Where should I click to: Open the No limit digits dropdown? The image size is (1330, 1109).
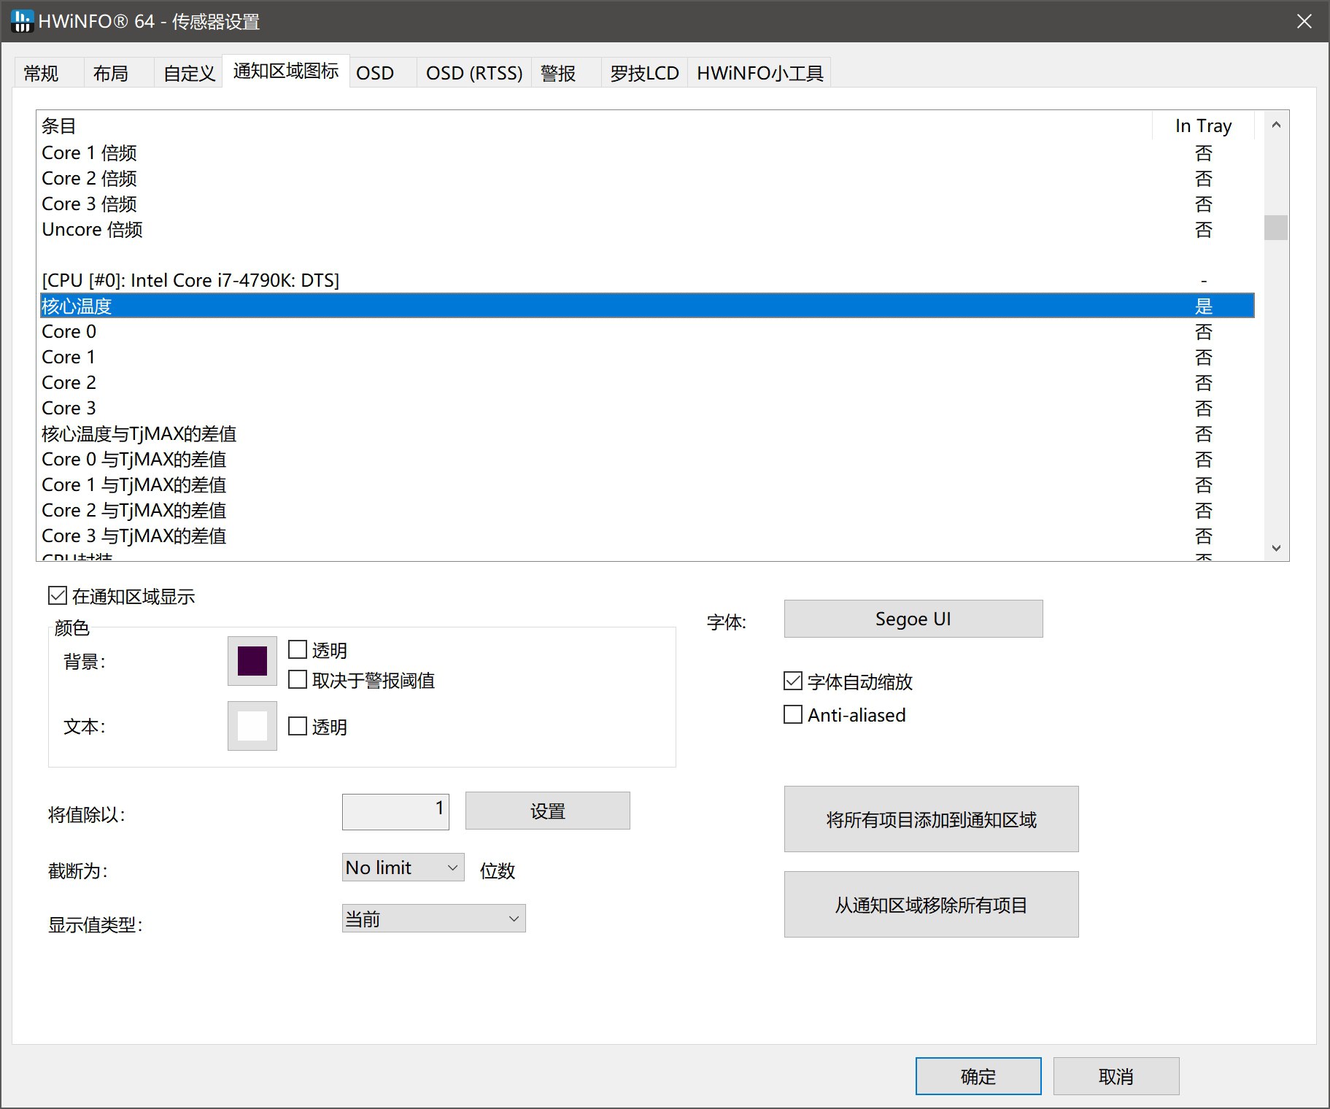click(x=403, y=868)
